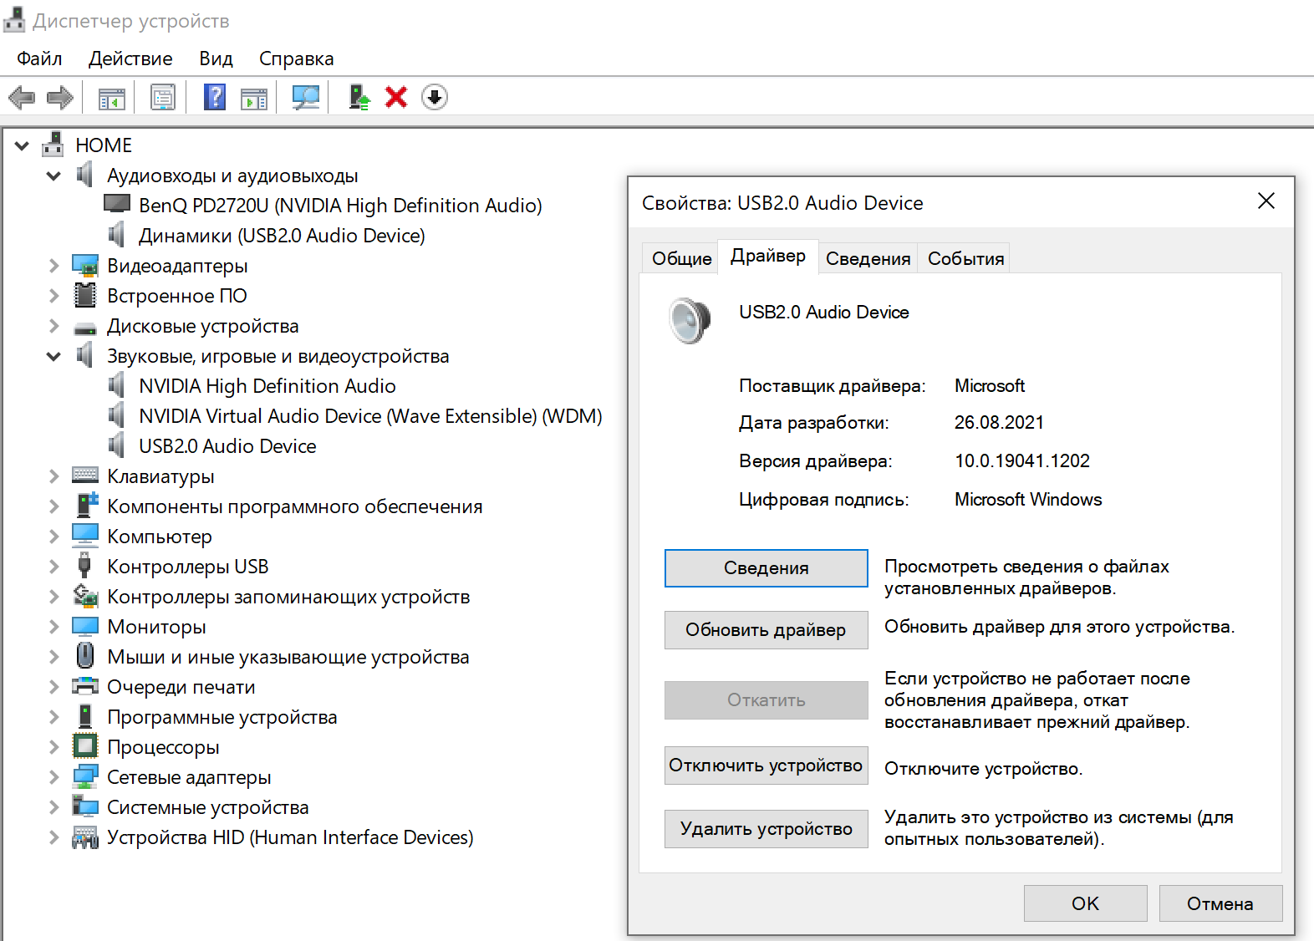The width and height of the screenshot is (1314, 941).
Task: Expand the Дисковые устройства category
Action: click(x=53, y=326)
